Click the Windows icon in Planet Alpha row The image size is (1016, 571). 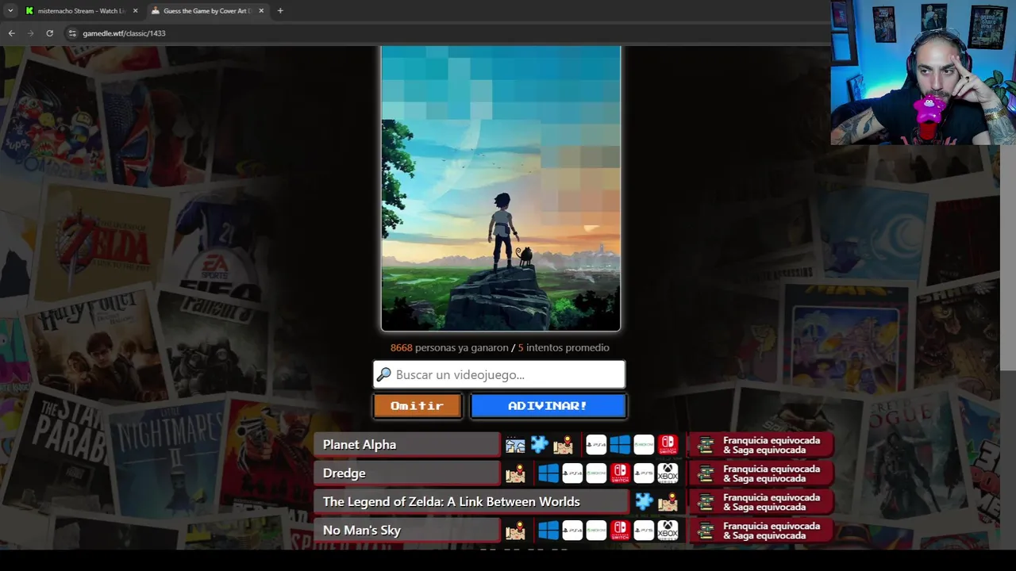click(x=620, y=445)
